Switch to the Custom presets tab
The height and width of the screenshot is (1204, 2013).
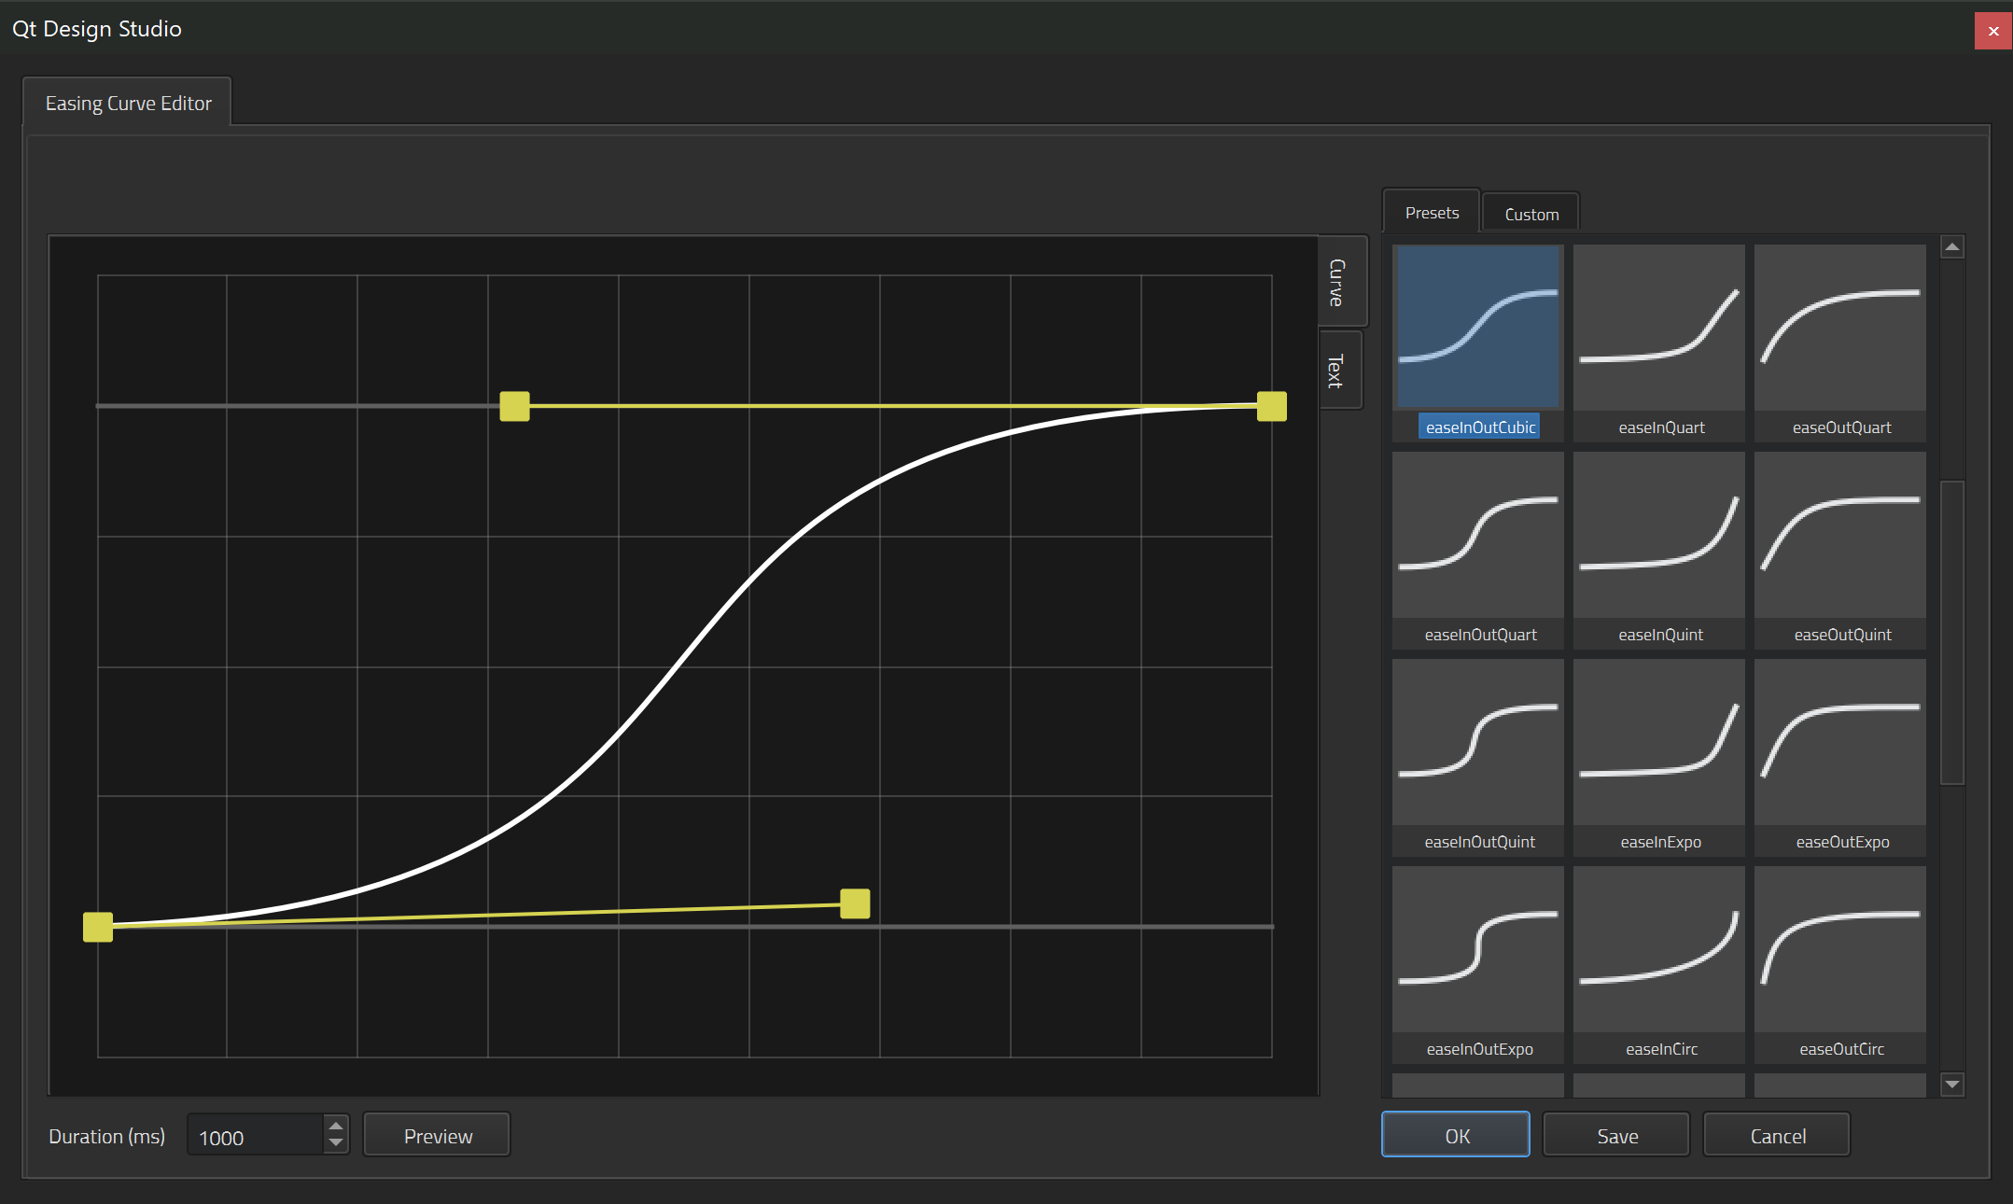[x=1531, y=214]
